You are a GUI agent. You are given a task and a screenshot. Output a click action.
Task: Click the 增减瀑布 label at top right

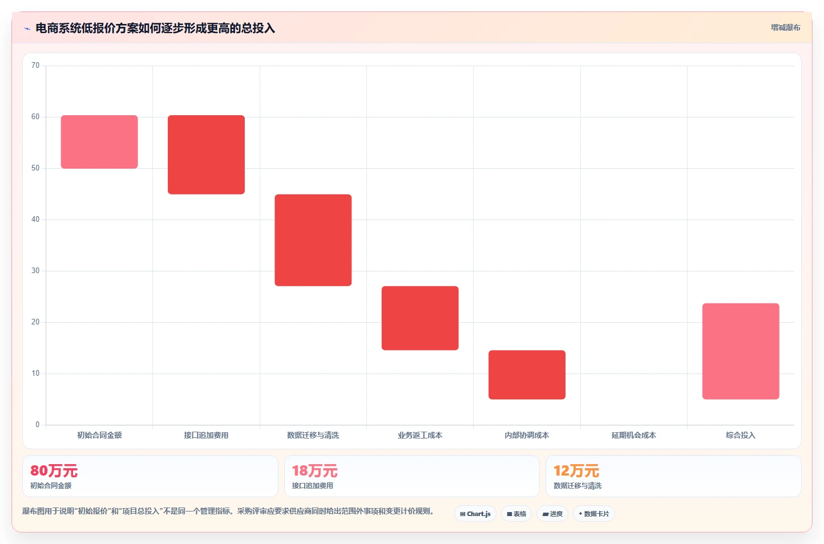[x=786, y=27]
